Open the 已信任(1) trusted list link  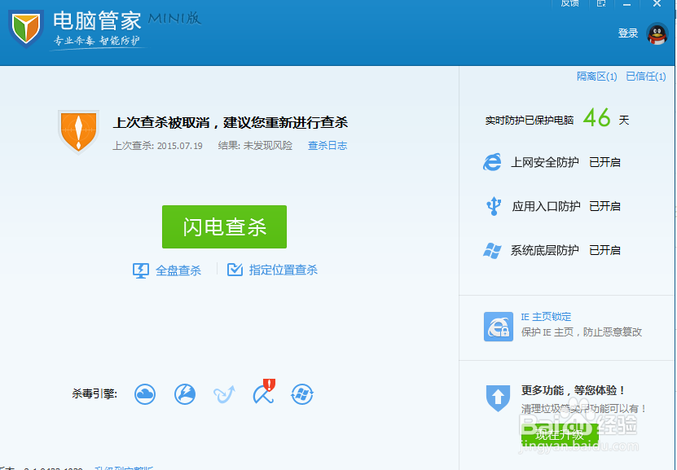pos(646,77)
